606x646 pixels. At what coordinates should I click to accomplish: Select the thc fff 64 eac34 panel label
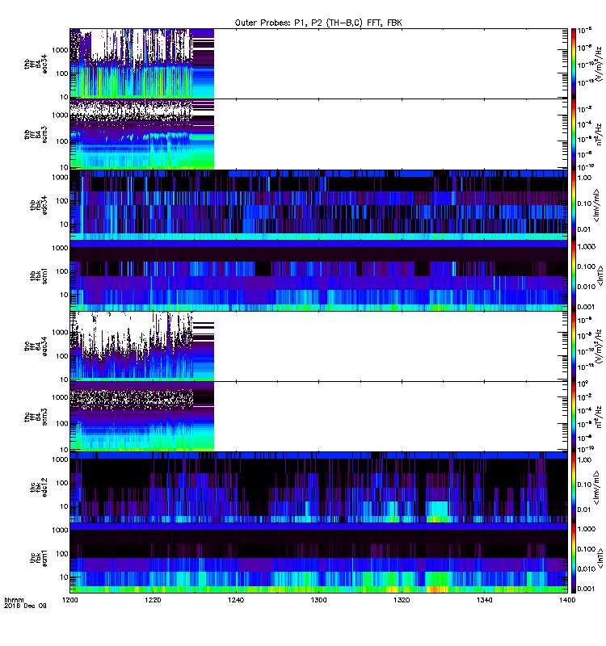click(x=36, y=346)
